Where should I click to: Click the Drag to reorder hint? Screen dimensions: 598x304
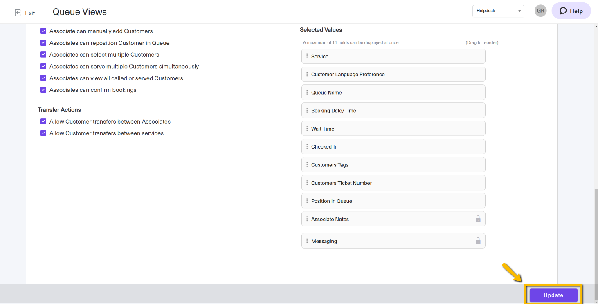point(482,42)
